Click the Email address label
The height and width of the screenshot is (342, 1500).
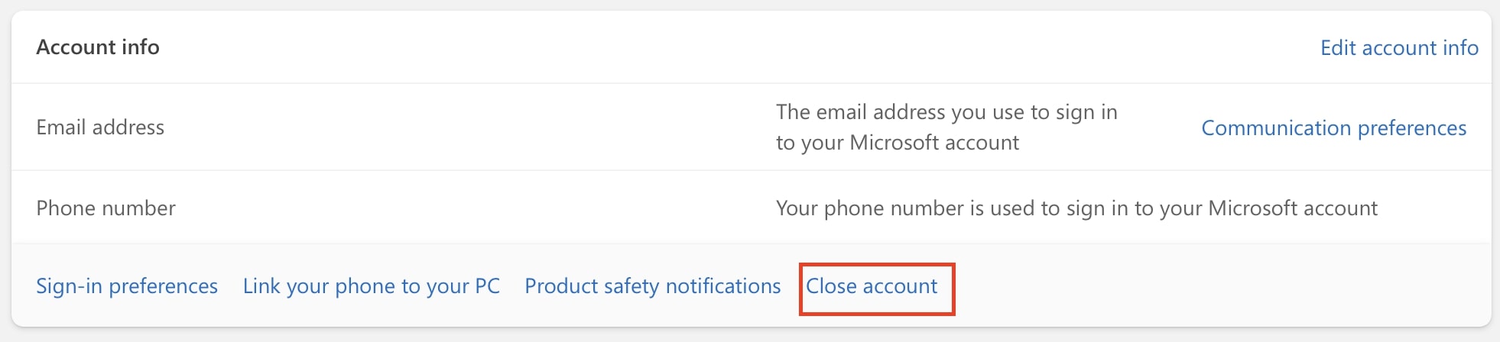tap(100, 127)
